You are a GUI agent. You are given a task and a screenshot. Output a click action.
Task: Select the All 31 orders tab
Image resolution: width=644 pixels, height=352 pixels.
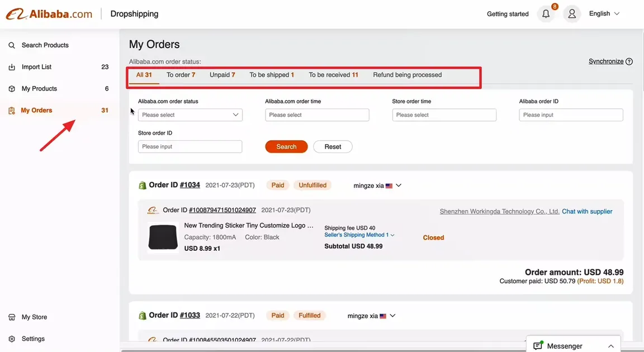tap(144, 75)
